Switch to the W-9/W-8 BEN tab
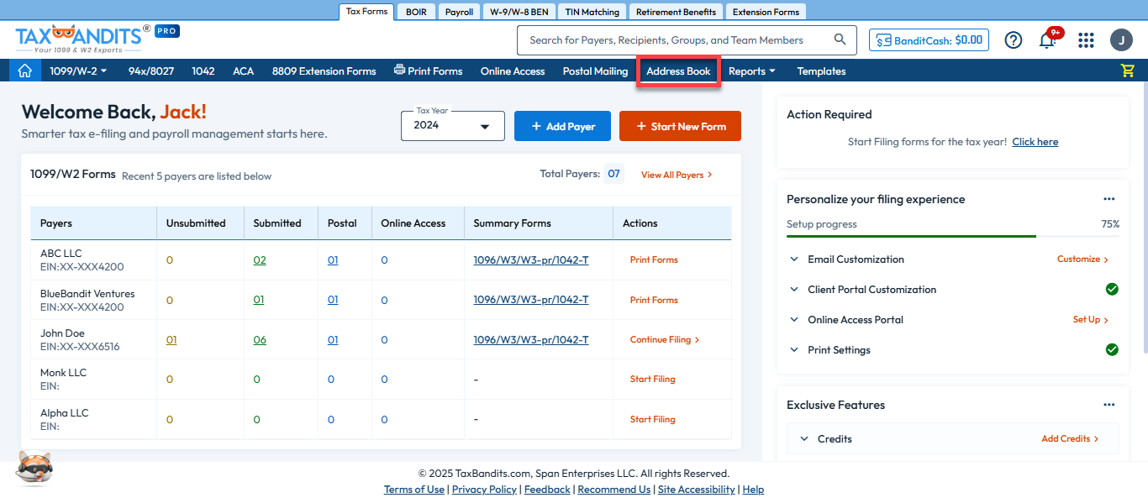Screen dimensions: 1148x503 519,12
